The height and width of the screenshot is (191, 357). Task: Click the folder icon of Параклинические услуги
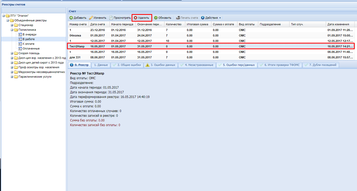click(16, 77)
